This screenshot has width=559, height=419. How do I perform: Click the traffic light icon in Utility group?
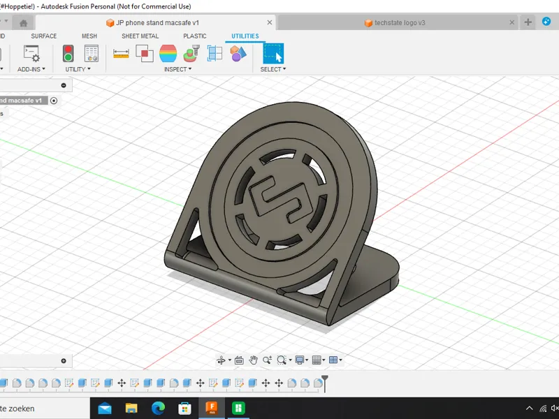[68, 54]
